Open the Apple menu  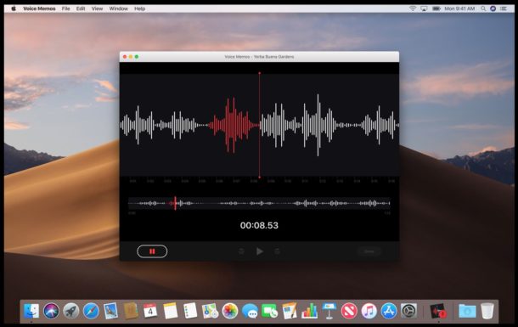14,8
